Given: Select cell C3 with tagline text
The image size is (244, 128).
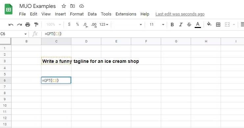Looking at the screenshot, I should (x=56, y=61).
